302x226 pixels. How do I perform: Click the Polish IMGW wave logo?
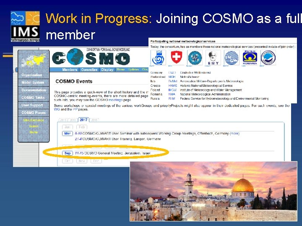click(x=232, y=58)
